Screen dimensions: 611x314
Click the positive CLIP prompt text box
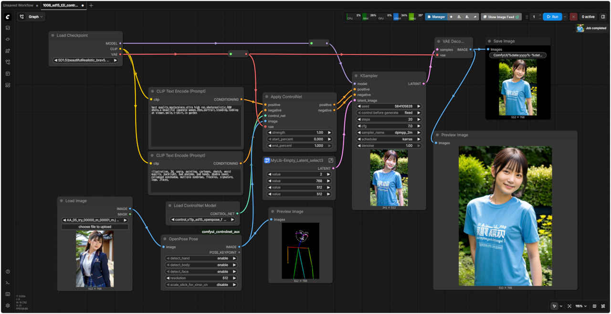point(196,125)
